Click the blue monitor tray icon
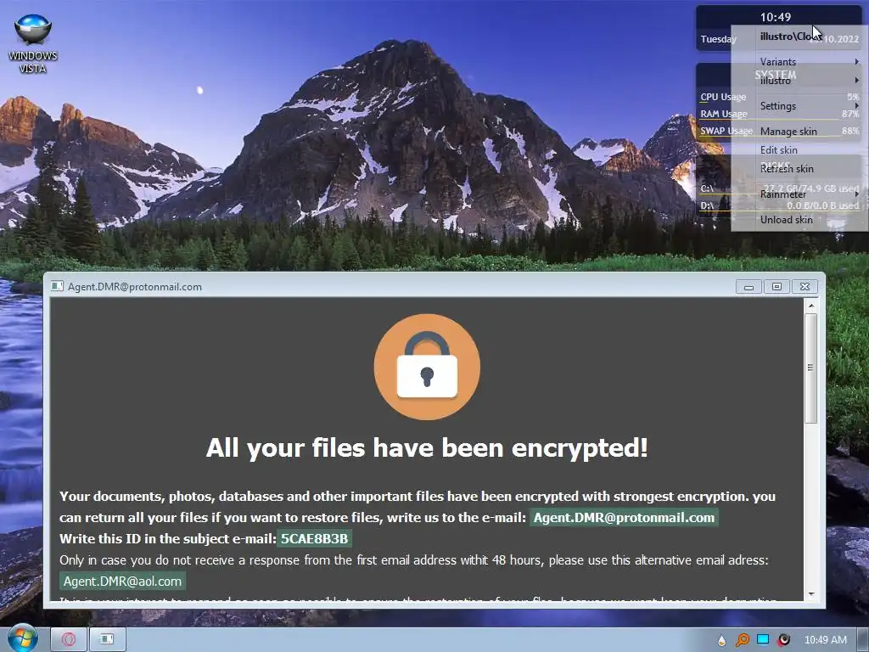869x652 pixels. coord(763,640)
